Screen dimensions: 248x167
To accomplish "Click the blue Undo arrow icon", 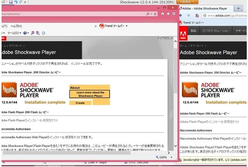I will click(x=16, y=2).
